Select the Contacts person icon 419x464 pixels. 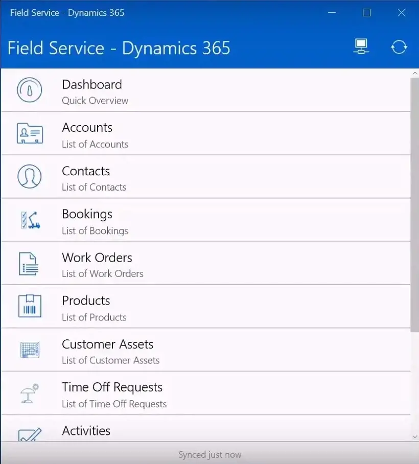click(x=29, y=177)
